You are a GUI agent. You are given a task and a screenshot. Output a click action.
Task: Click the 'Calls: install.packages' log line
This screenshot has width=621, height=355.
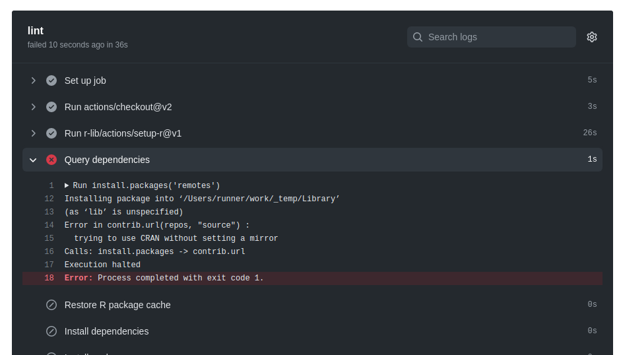click(x=155, y=251)
